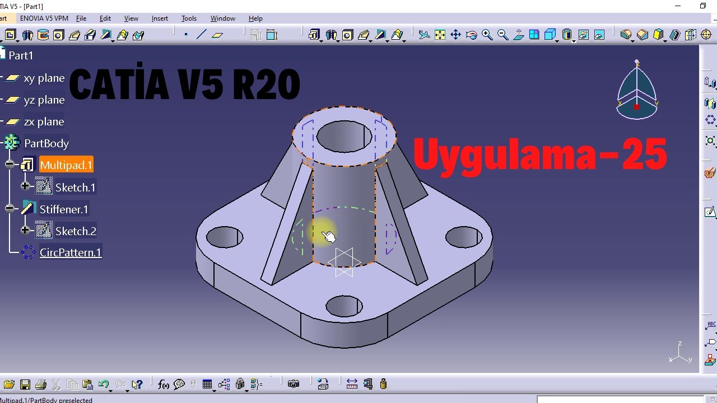This screenshot has height=403, width=717.
Task: Activate Fly mode airplane icon
Action: point(425,35)
